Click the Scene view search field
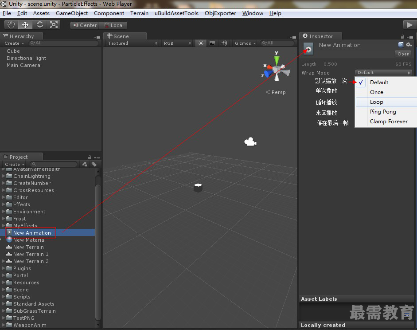Viewport: 417px width, 330px height. click(x=277, y=43)
